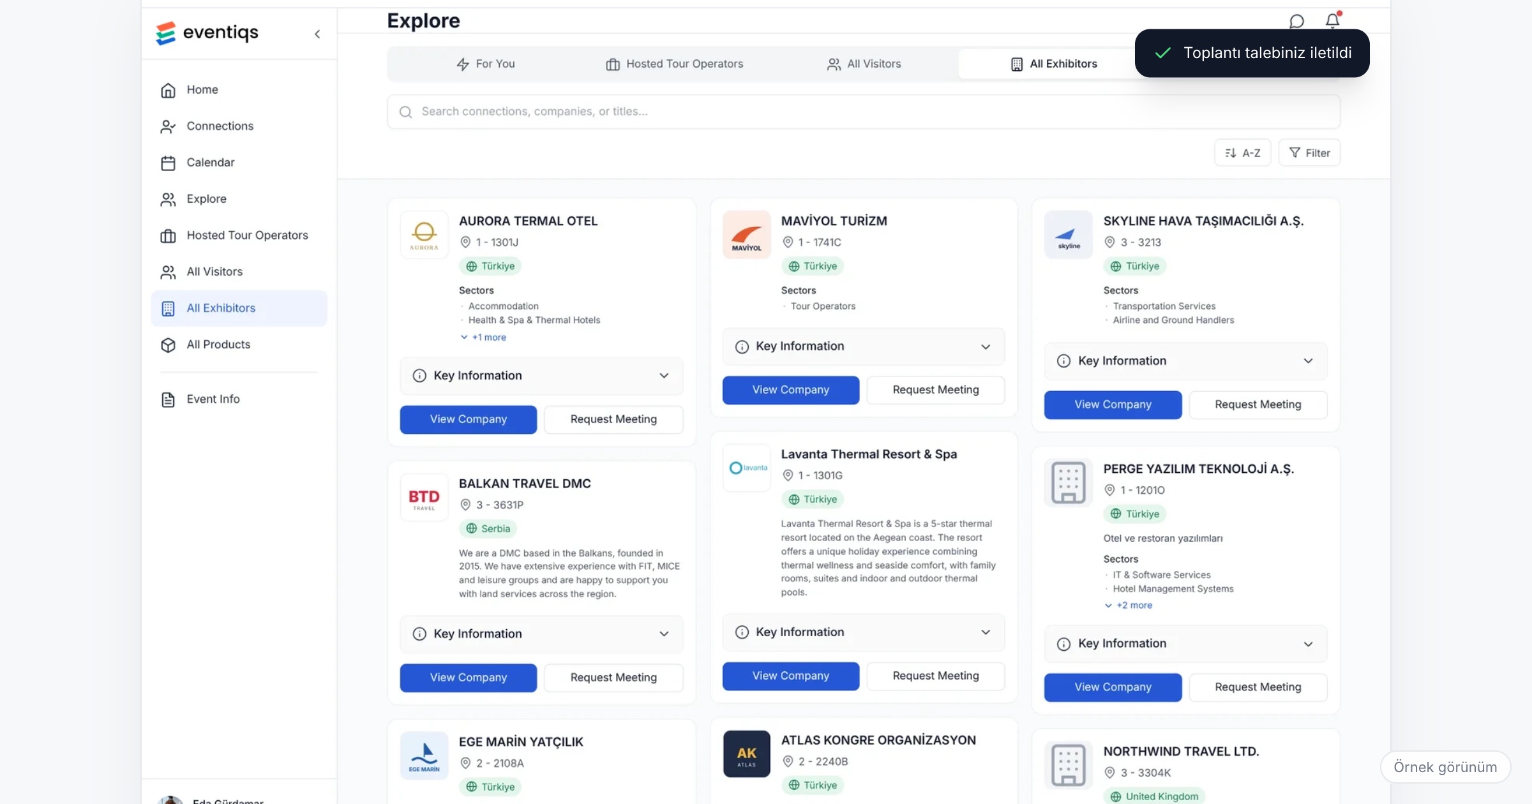Collapse the sidebar with the chevron arrow
This screenshot has width=1532, height=804.
[x=317, y=34]
